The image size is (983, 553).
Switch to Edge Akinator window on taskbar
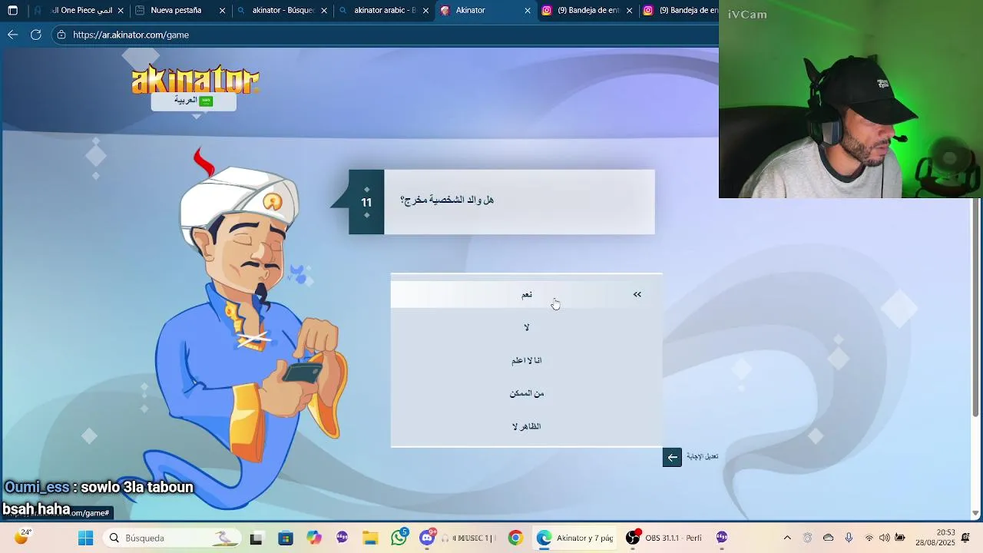pyautogui.click(x=576, y=538)
